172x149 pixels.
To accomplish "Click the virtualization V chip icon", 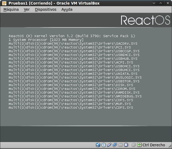I will 126,145.
